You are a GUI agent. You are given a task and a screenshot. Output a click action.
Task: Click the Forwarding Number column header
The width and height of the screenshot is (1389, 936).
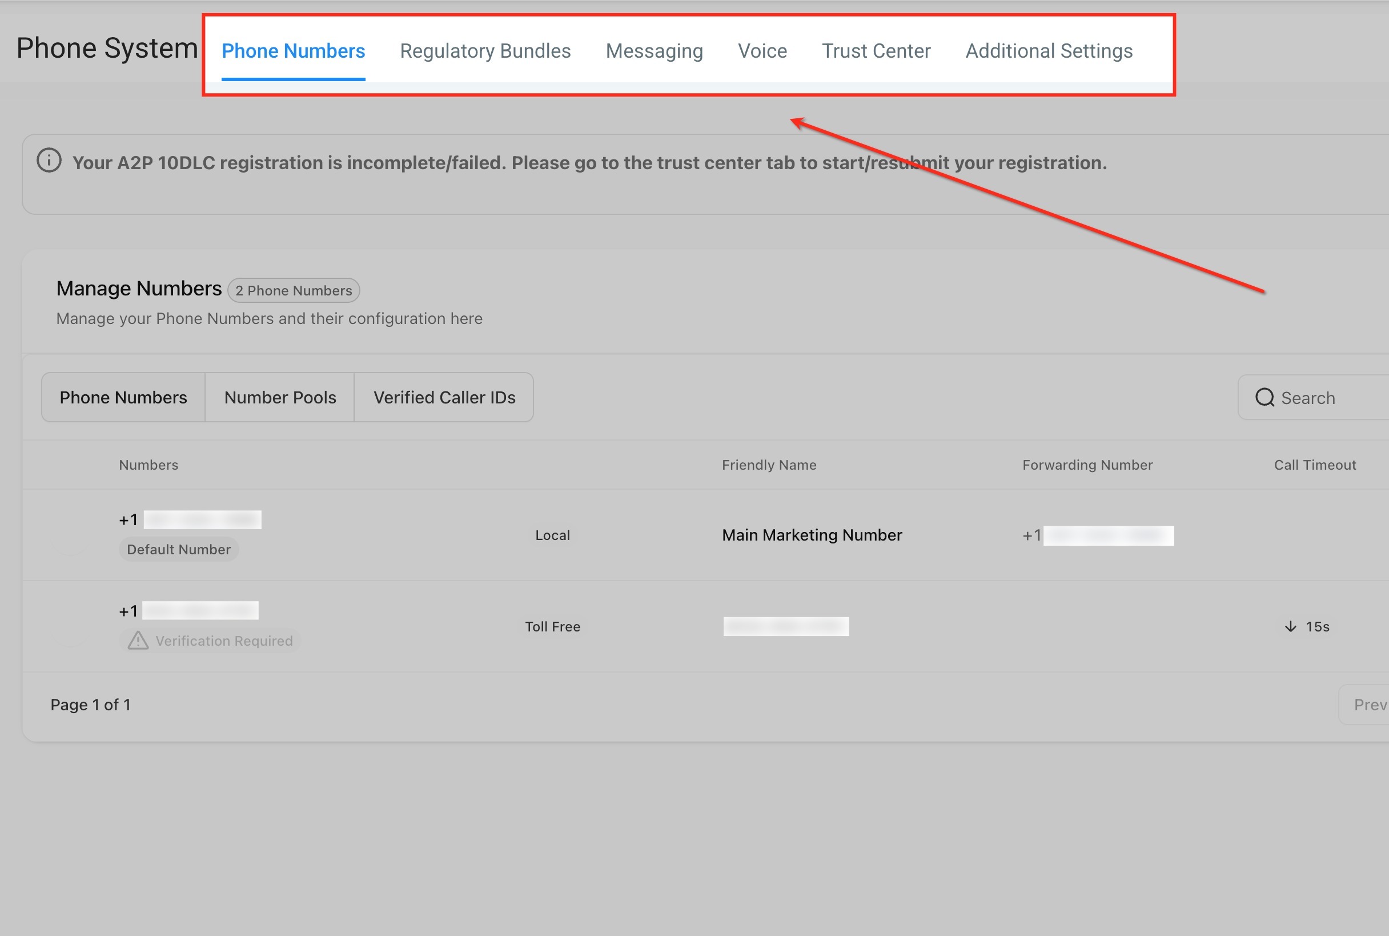click(1087, 465)
